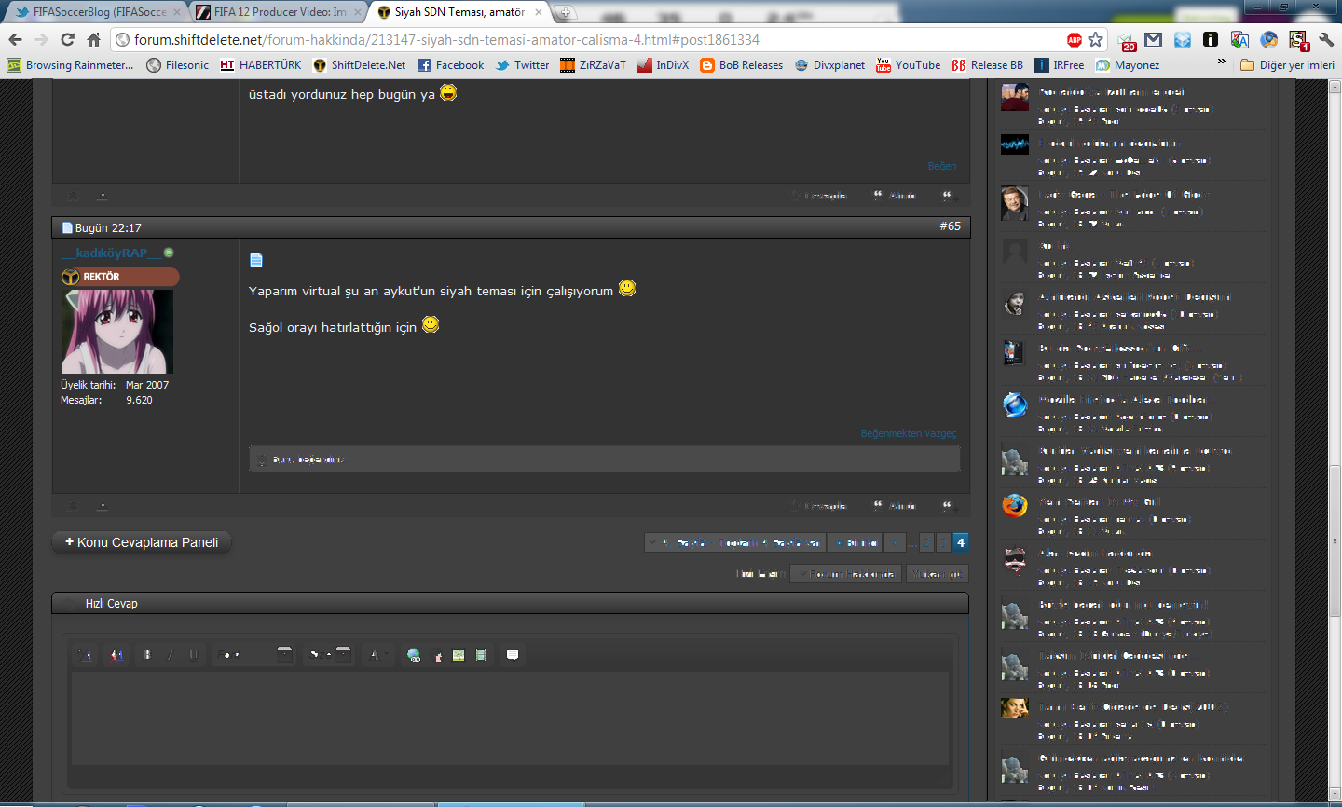Insert a video in quick reply
Image resolution: width=1342 pixels, height=807 pixels.
481,655
